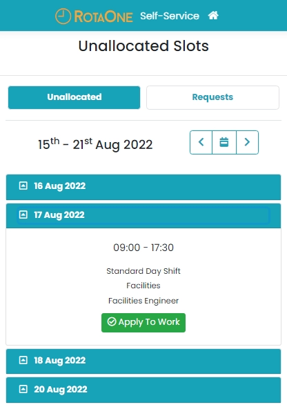Expand the 20 Aug 2022 section header

(143, 390)
